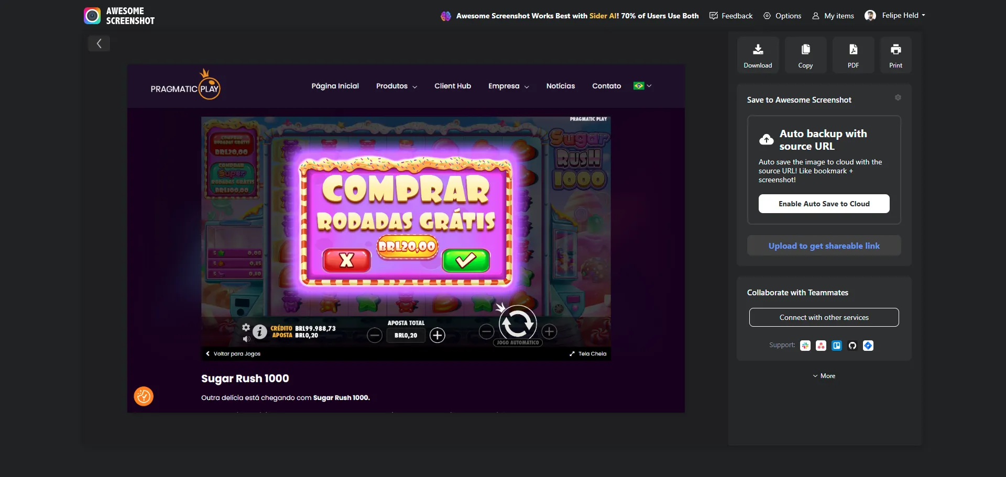Click the Super free spins BRL100,00 option
This screenshot has width=1006, height=477.
point(232,180)
